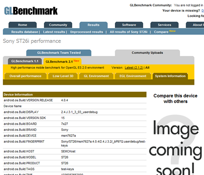View All results of Sony ST26i
The height and width of the screenshot is (175, 204).
(129, 32)
